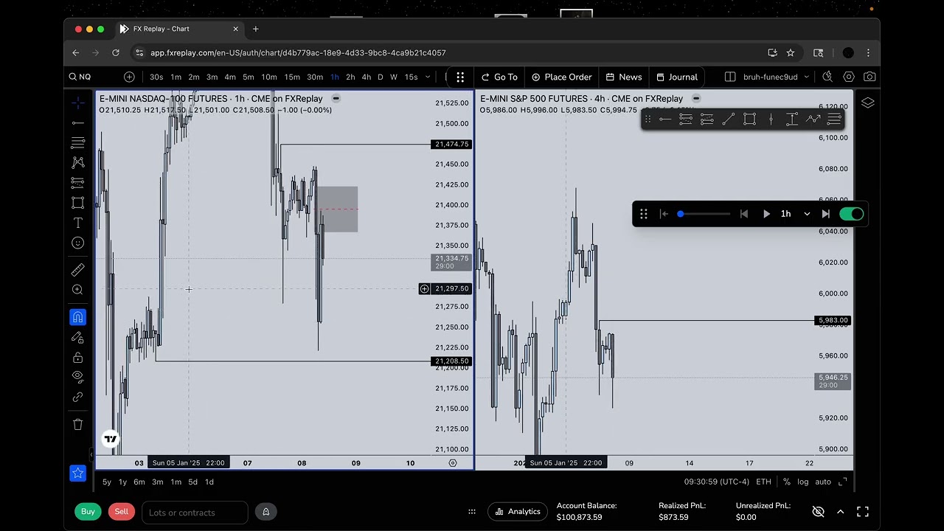The height and width of the screenshot is (531, 944).
Task: Select the diagonal trend line tool in floating toolbar
Action: 728,119
